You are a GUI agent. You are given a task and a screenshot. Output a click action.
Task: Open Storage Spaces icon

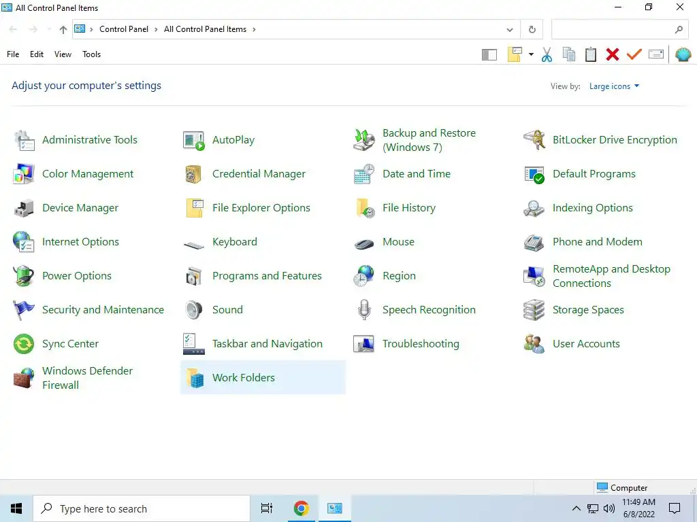pos(534,310)
